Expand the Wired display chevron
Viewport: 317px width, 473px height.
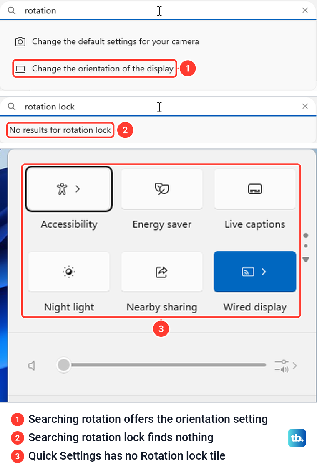click(264, 272)
